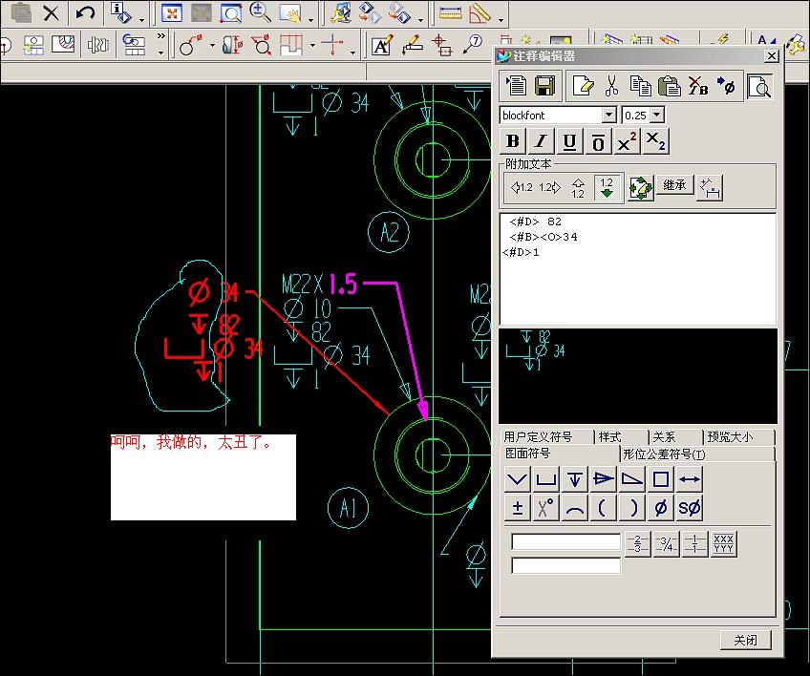Click the cut scissors icon in the annotation editor

611,86
